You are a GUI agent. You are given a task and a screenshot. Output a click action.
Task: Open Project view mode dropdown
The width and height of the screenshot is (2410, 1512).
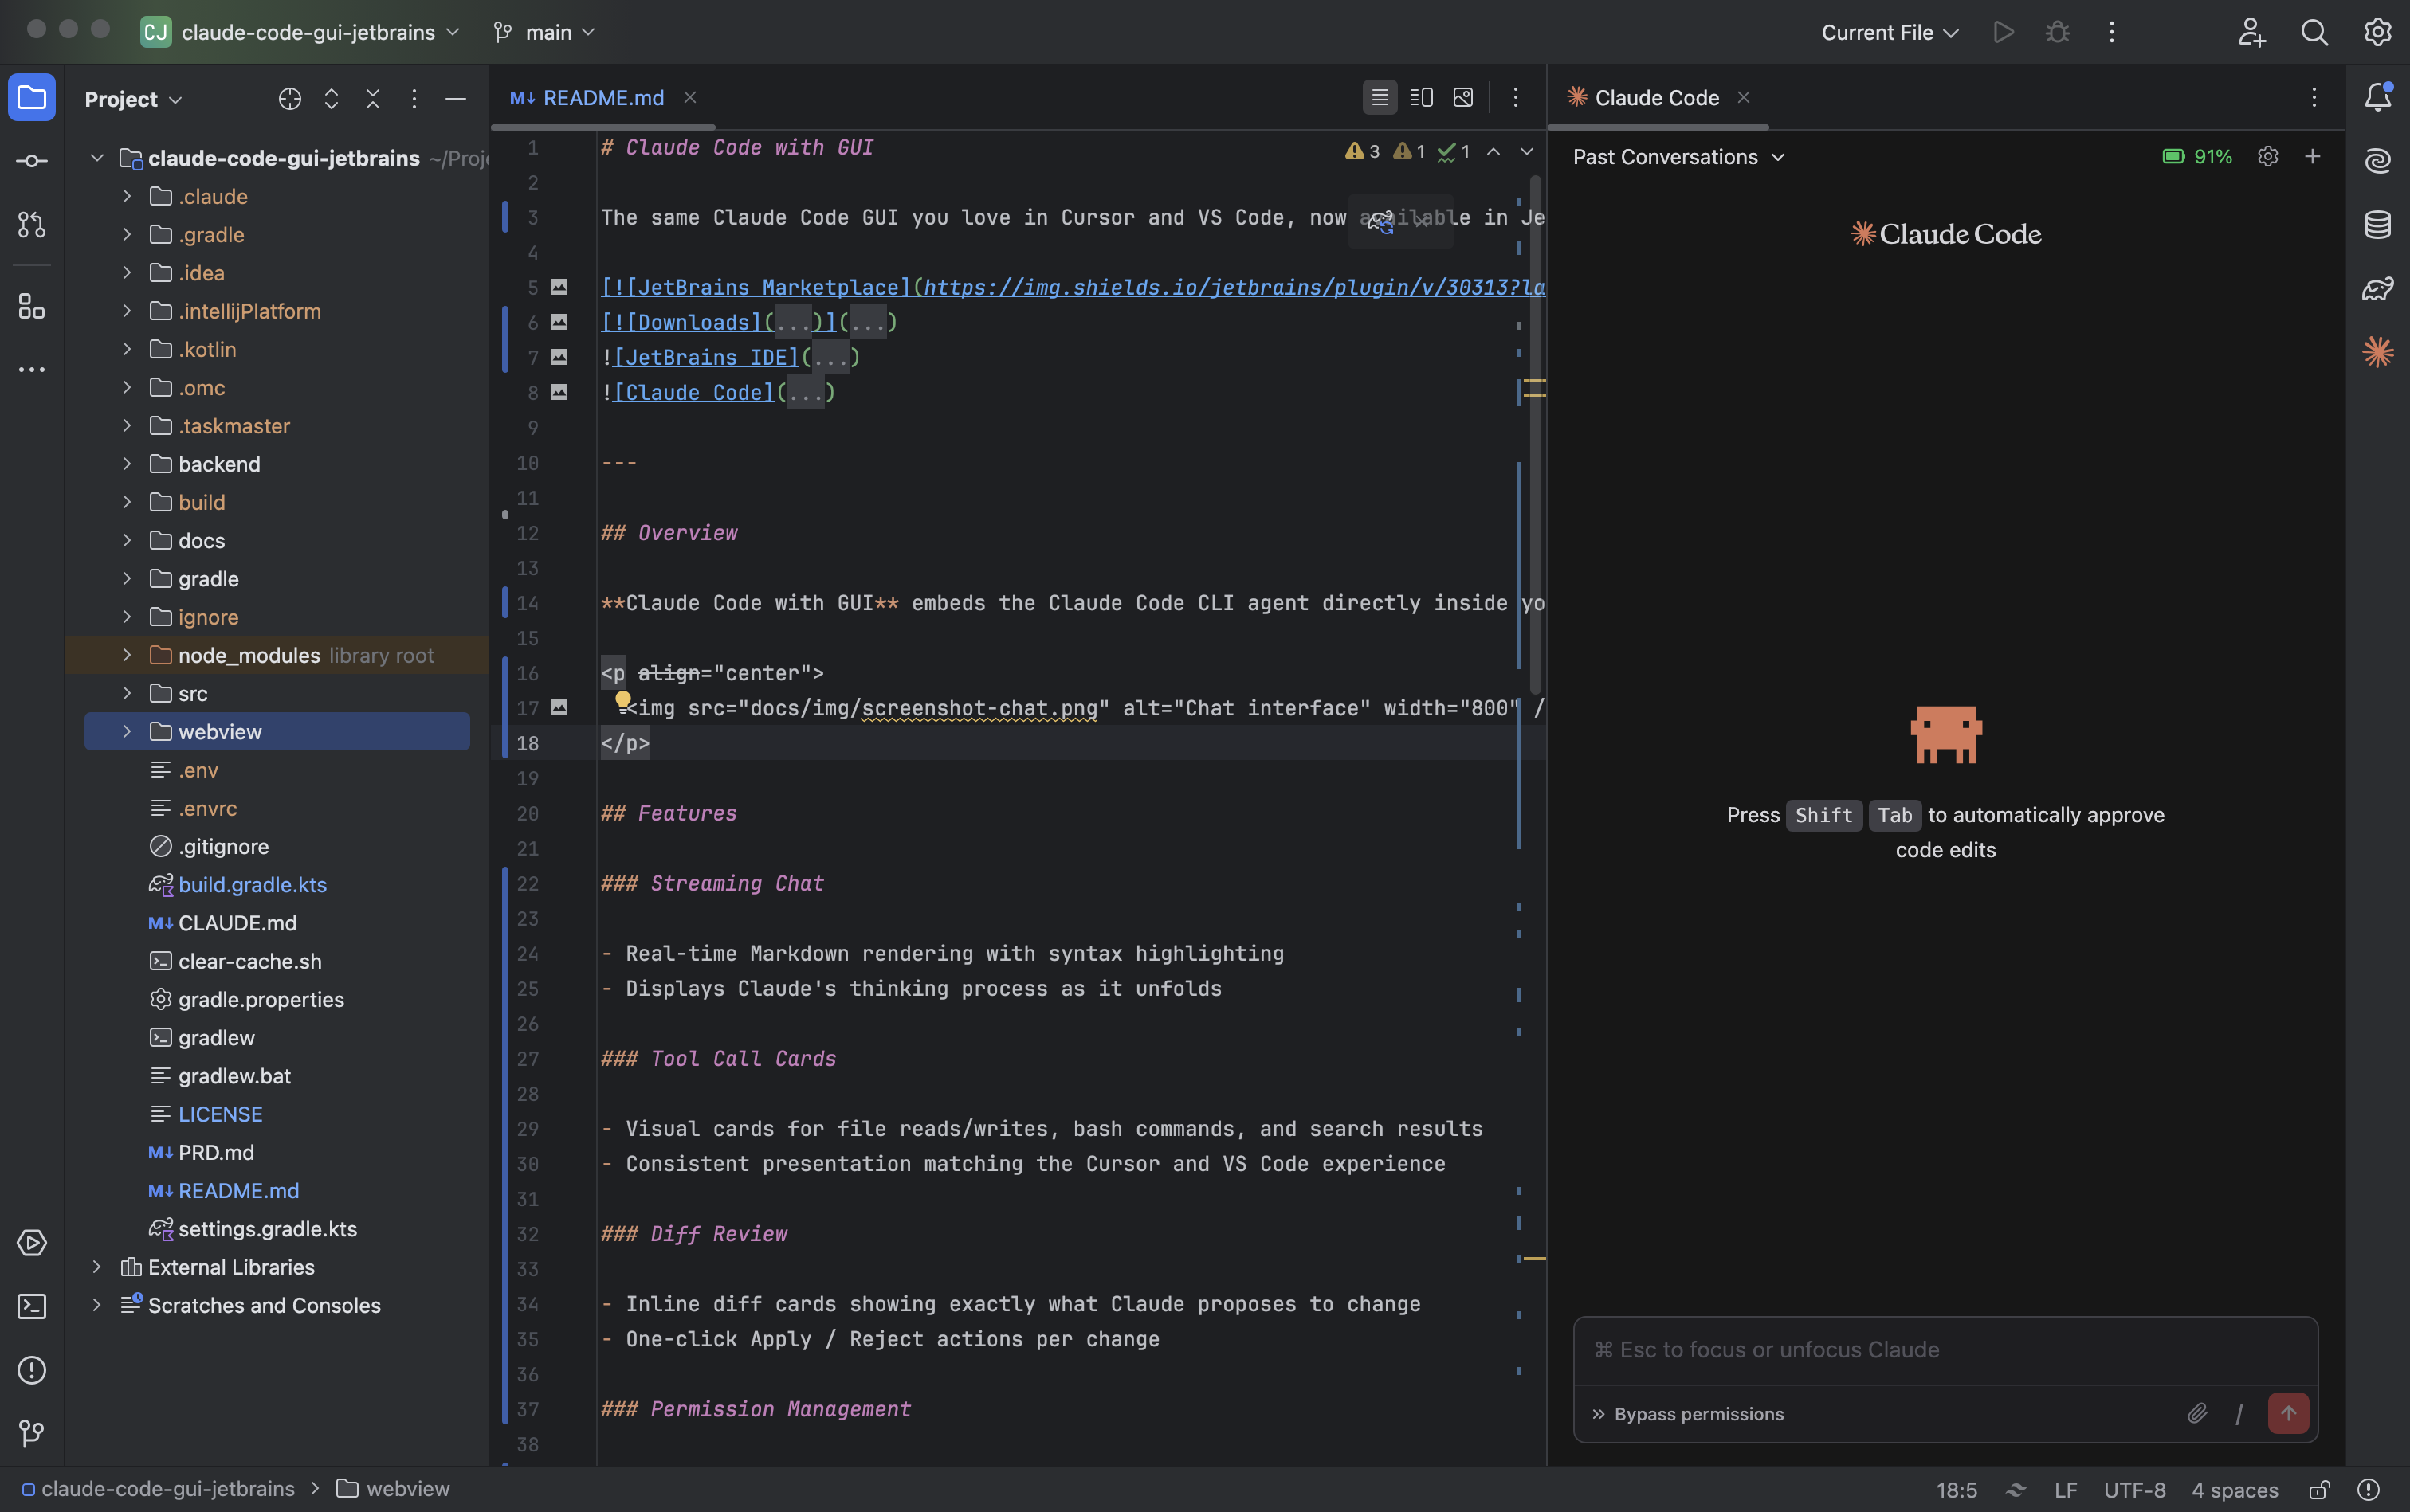pos(133,99)
